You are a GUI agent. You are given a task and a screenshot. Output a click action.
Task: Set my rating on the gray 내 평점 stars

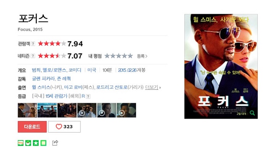pos(119,56)
